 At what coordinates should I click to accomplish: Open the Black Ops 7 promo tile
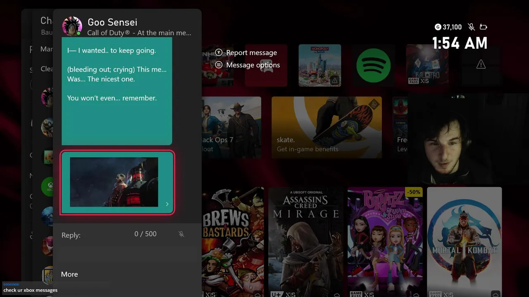(x=231, y=127)
